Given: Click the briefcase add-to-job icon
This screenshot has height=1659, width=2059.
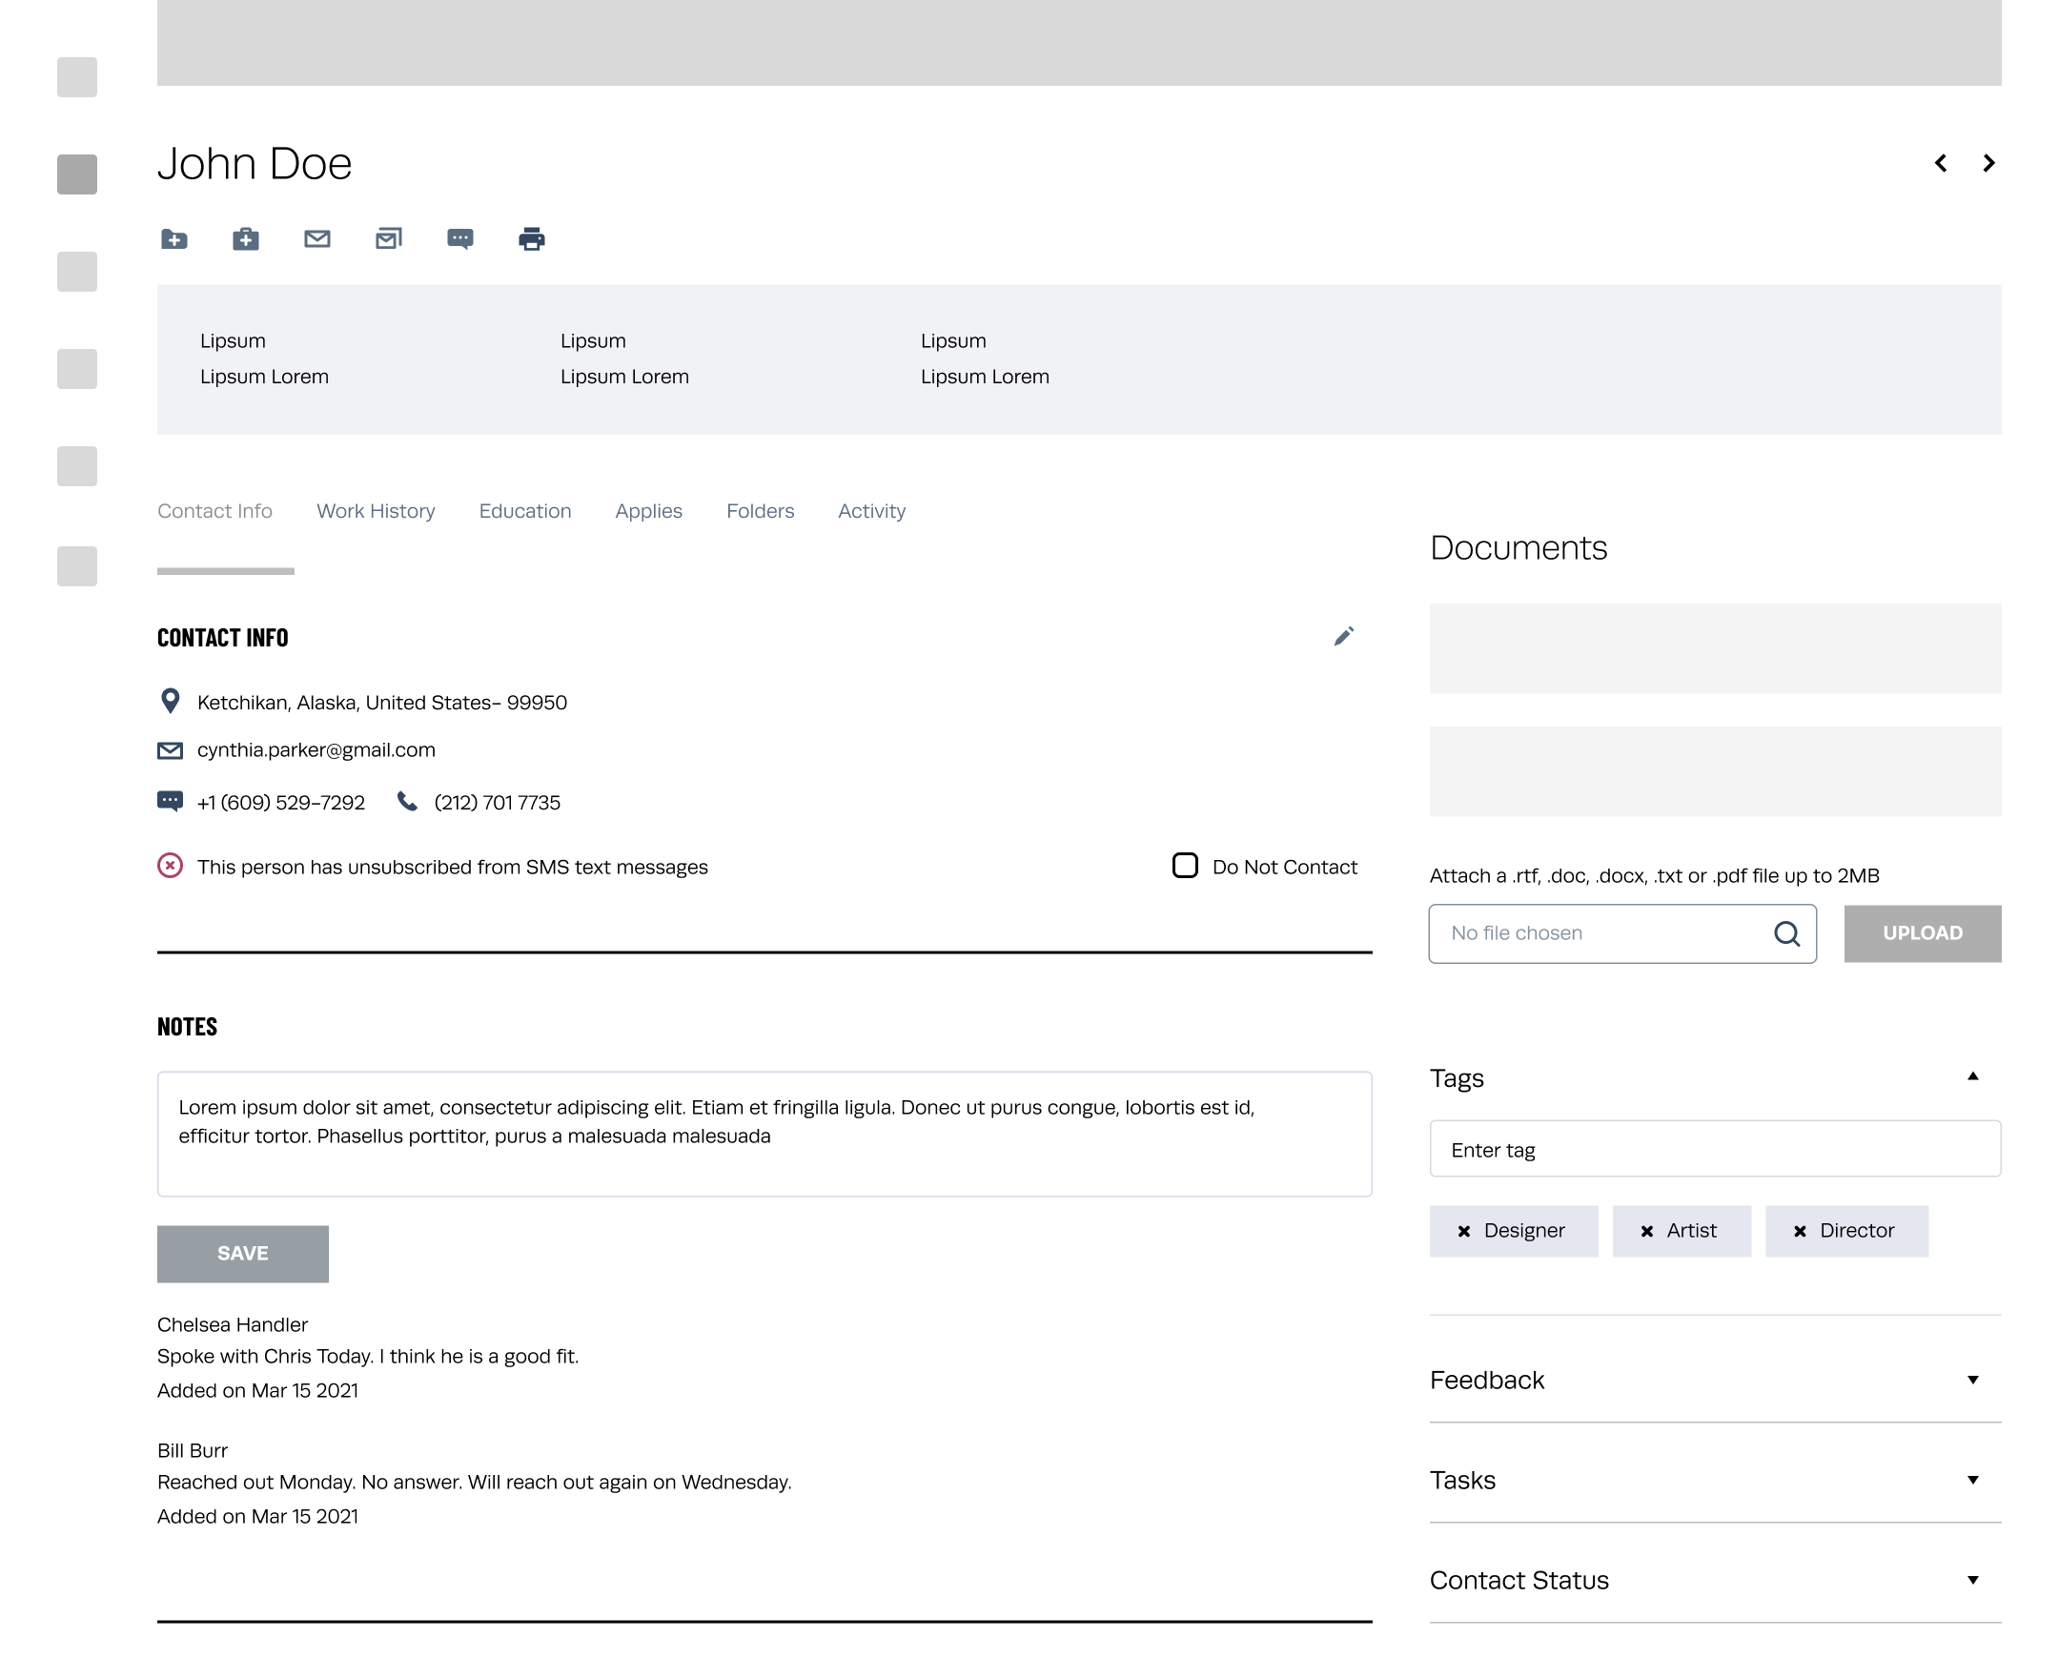Looking at the screenshot, I should 246,239.
